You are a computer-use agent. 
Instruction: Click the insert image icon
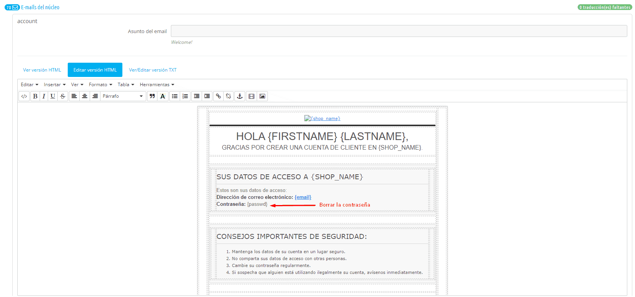click(x=262, y=96)
